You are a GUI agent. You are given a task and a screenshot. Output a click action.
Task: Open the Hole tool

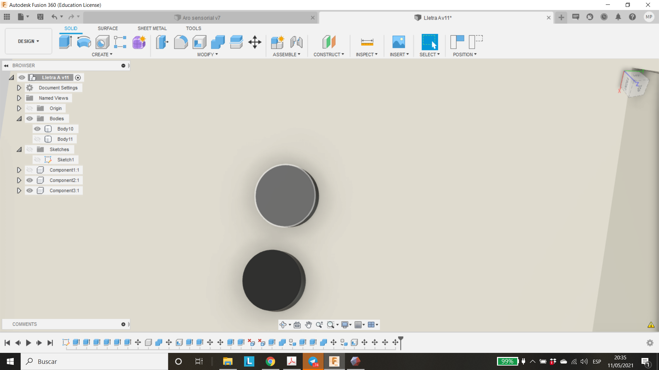[102, 42]
